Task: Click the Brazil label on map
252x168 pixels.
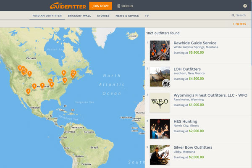Action: point(94,147)
